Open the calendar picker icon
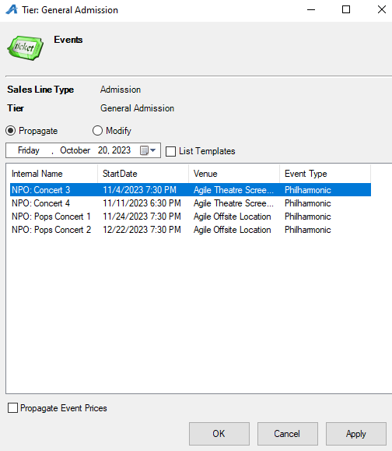Screen dimensions: 392x451 pyautogui.click(x=144, y=150)
